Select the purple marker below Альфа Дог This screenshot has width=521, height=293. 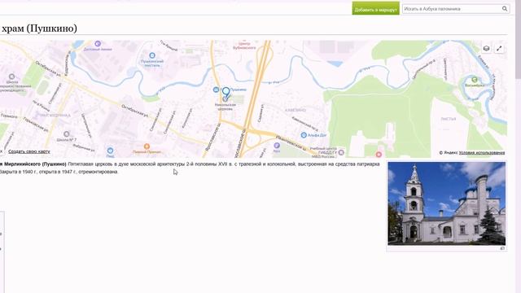pos(277,146)
